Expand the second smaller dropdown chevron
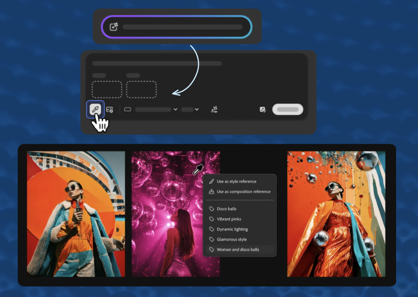The height and width of the screenshot is (297, 418). pos(197,109)
